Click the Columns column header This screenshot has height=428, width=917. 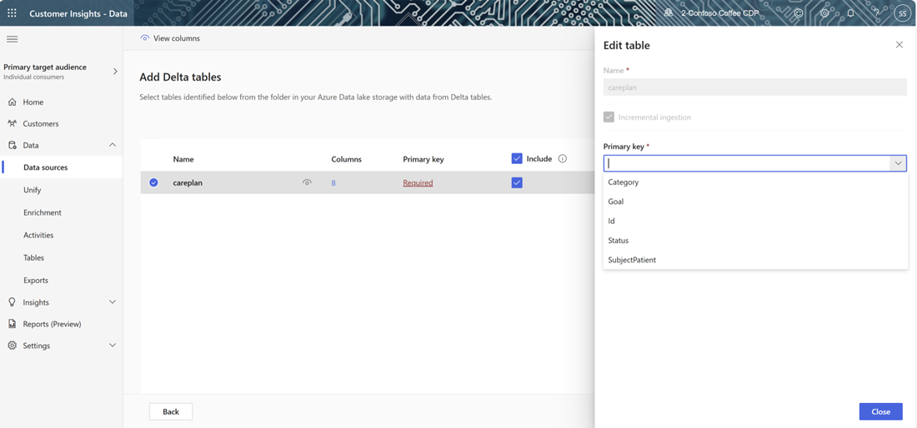click(346, 159)
